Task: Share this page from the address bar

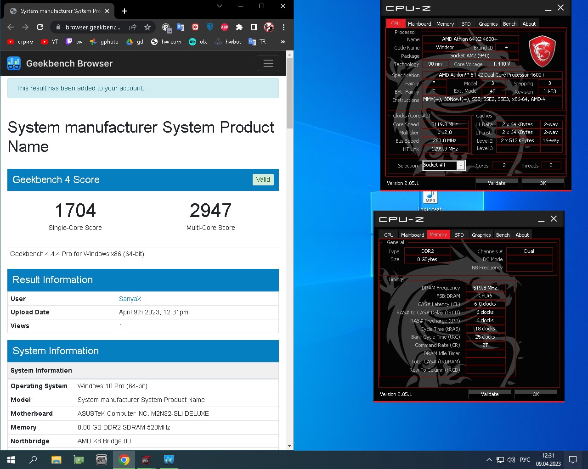Action: tap(133, 27)
